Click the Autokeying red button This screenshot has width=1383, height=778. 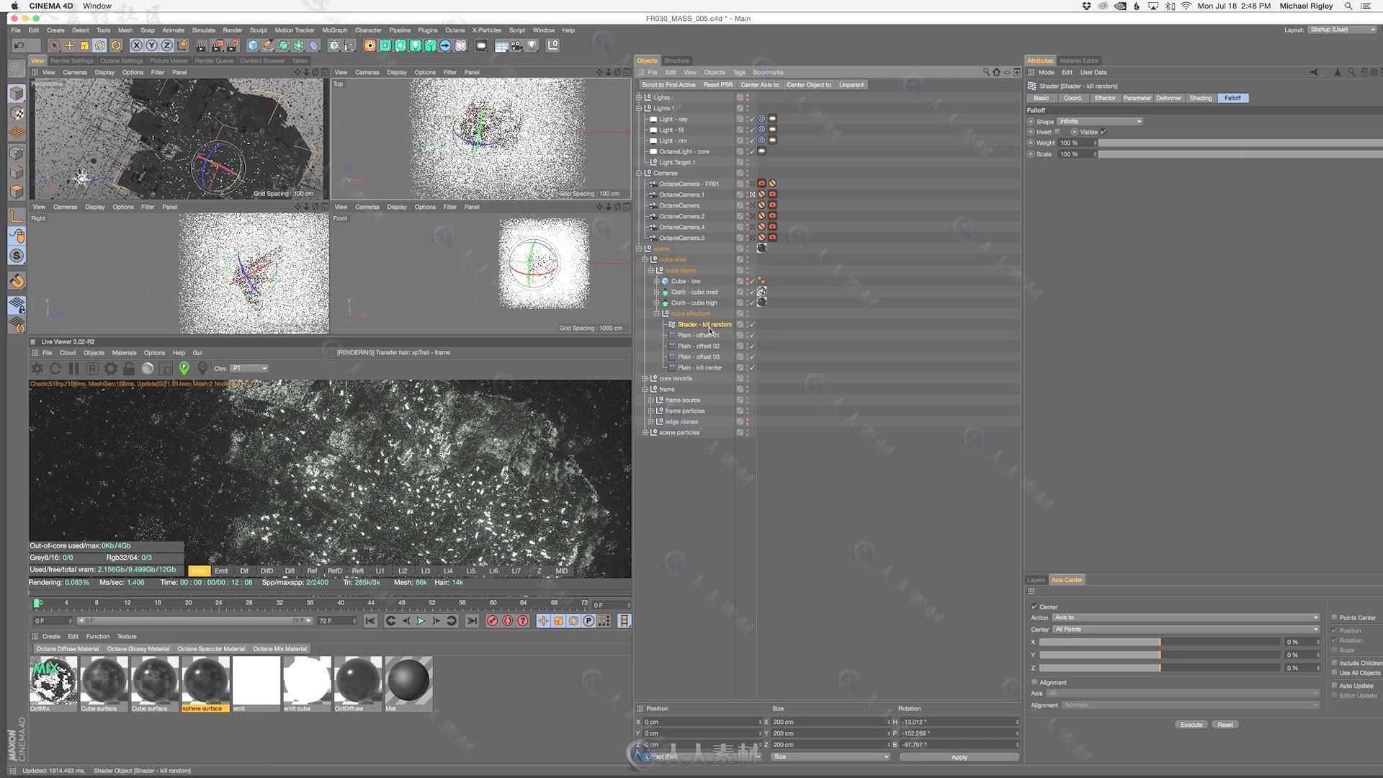508,621
